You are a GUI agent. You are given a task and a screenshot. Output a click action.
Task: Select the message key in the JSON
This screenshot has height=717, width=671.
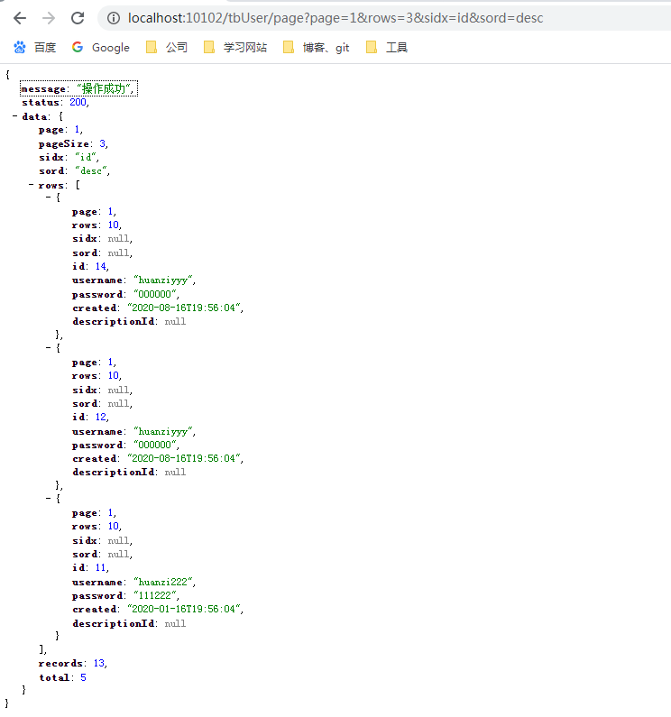tap(43, 89)
